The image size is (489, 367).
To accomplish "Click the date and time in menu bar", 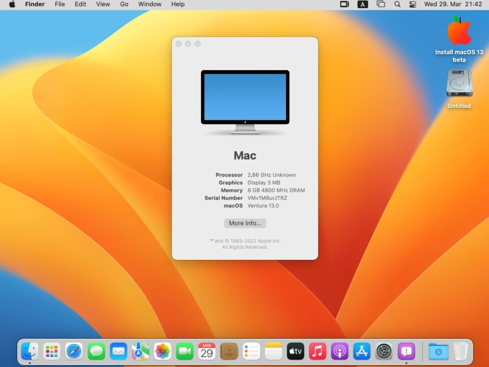I will click(x=453, y=4).
